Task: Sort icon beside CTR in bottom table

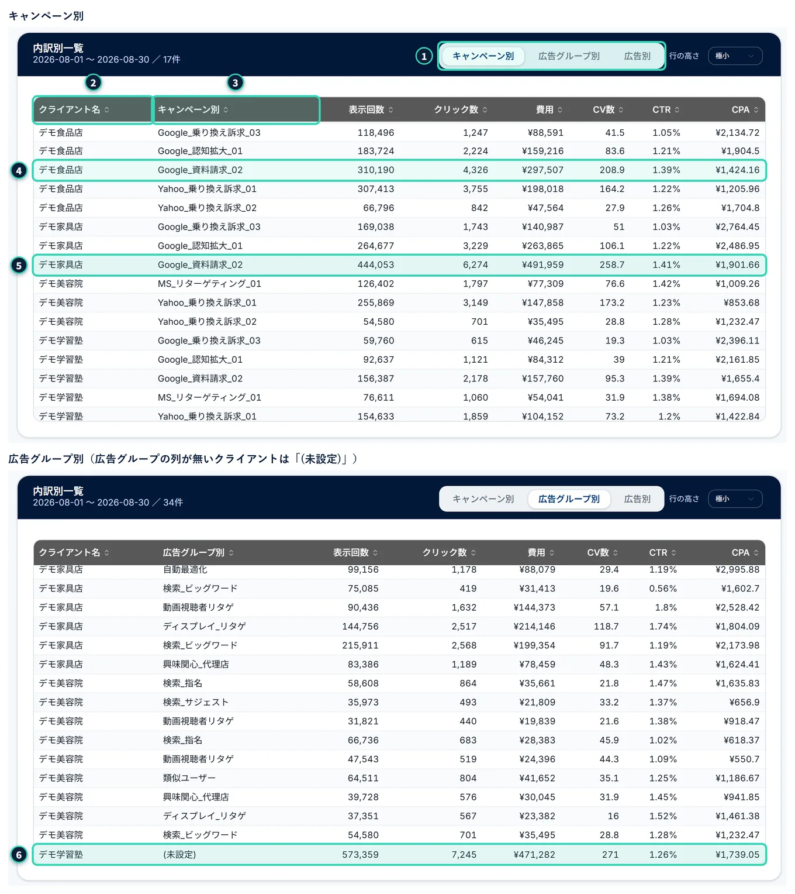Action: pos(673,553)
